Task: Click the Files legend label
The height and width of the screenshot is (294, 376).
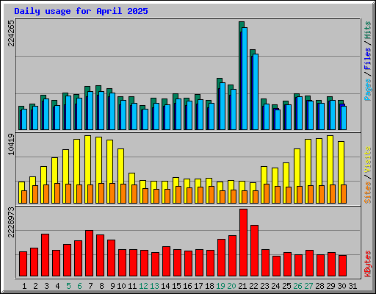Action: click(x=368, y=59)
